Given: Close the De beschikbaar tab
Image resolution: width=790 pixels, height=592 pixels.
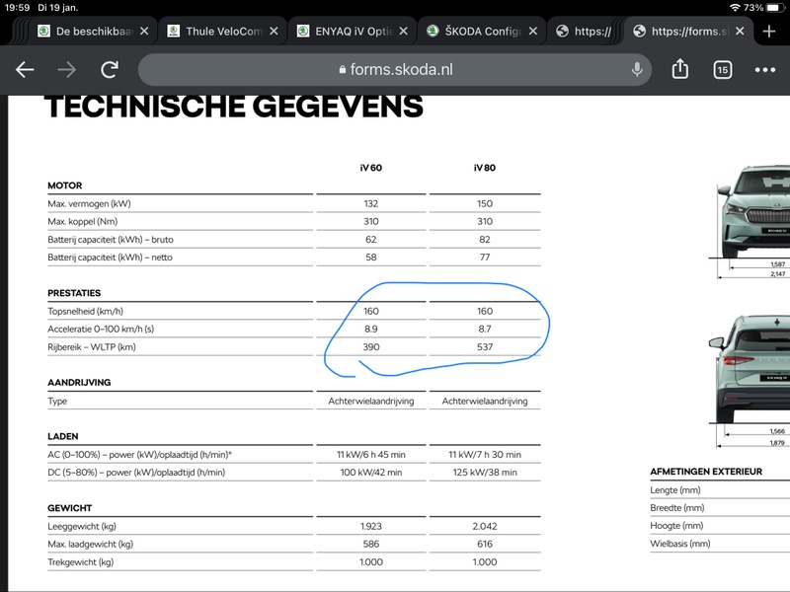Looking at the screenshot, I should click(x=144, y=32).
